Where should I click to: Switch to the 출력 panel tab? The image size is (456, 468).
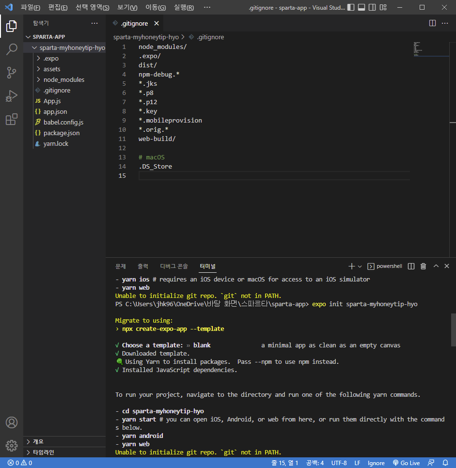pyautogui.click(x=143, y=266)
